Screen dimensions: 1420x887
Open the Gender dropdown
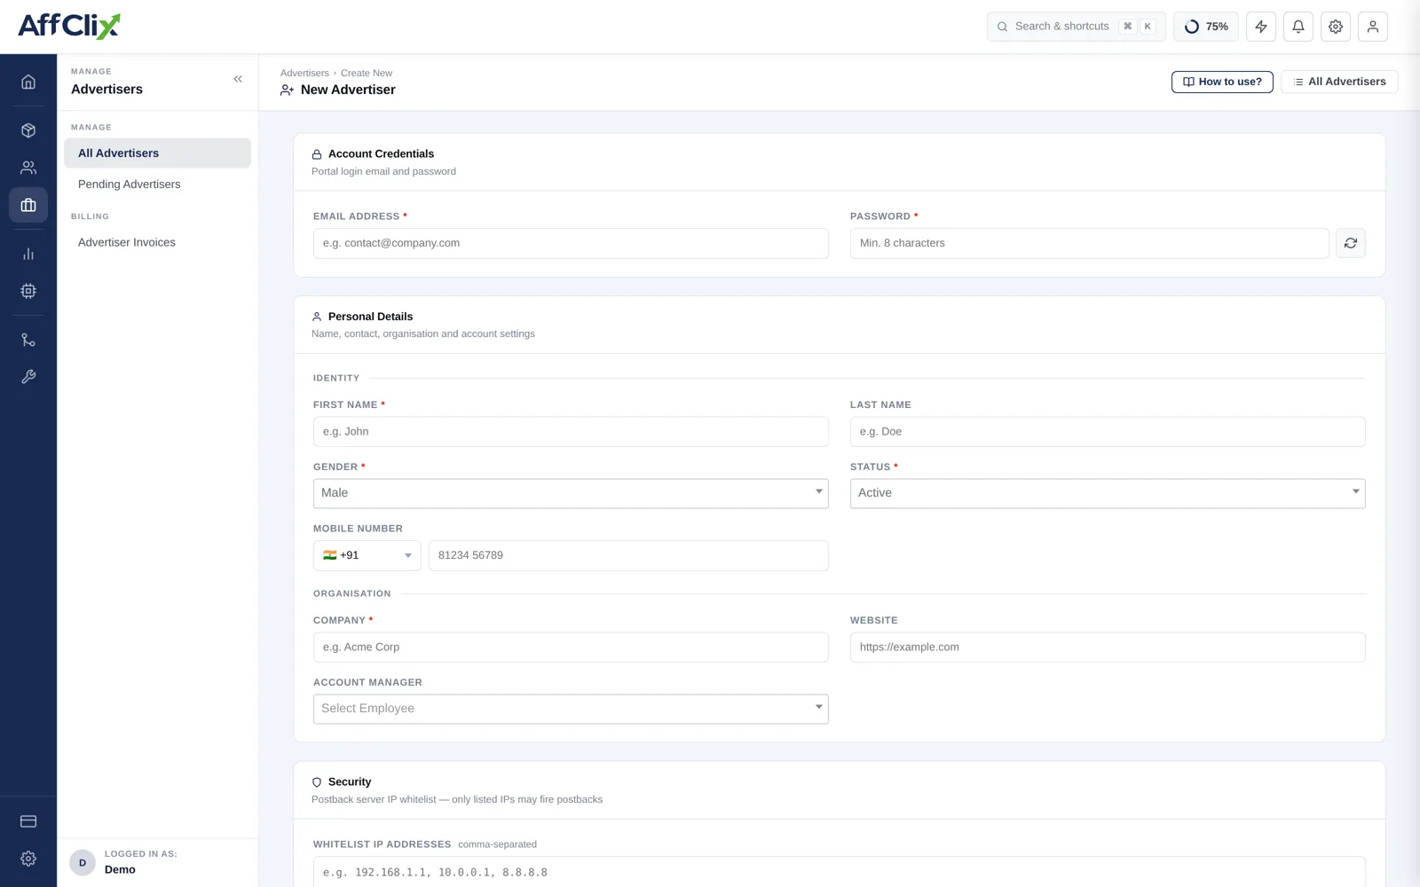(571, 493)
